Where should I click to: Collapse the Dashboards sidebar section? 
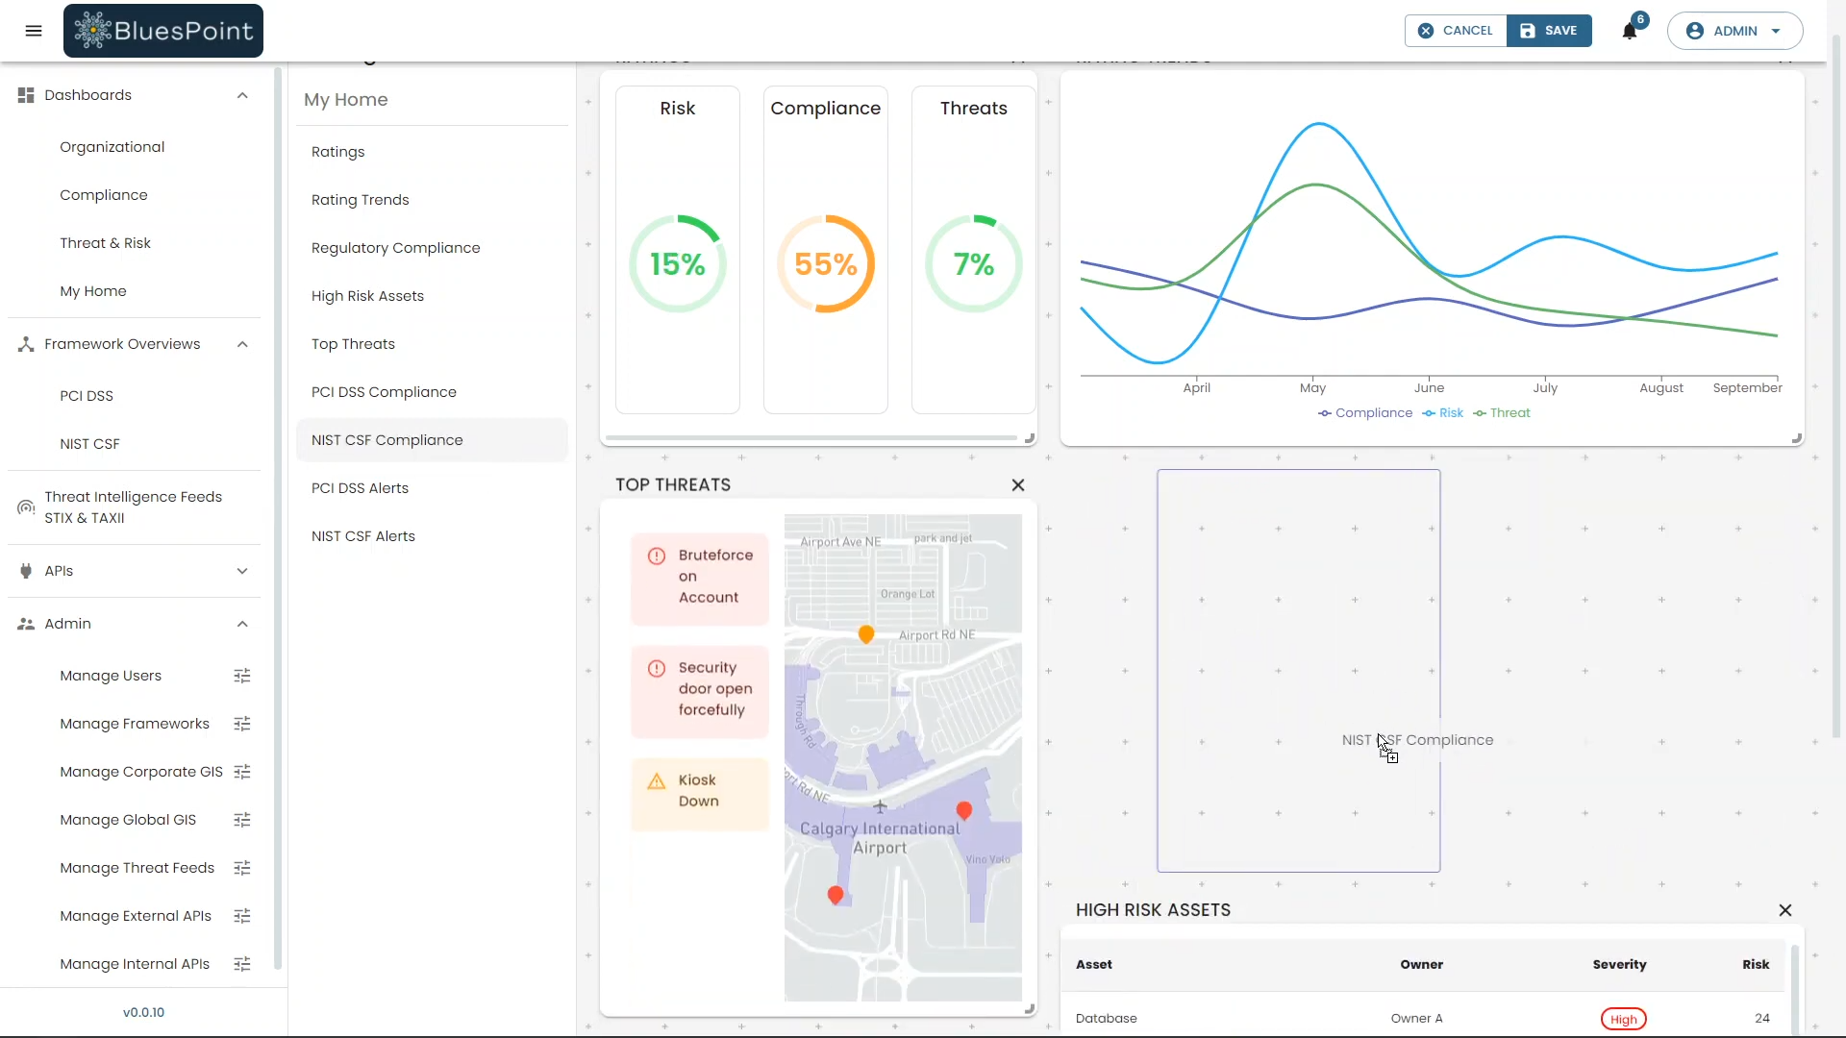(242, 95)
